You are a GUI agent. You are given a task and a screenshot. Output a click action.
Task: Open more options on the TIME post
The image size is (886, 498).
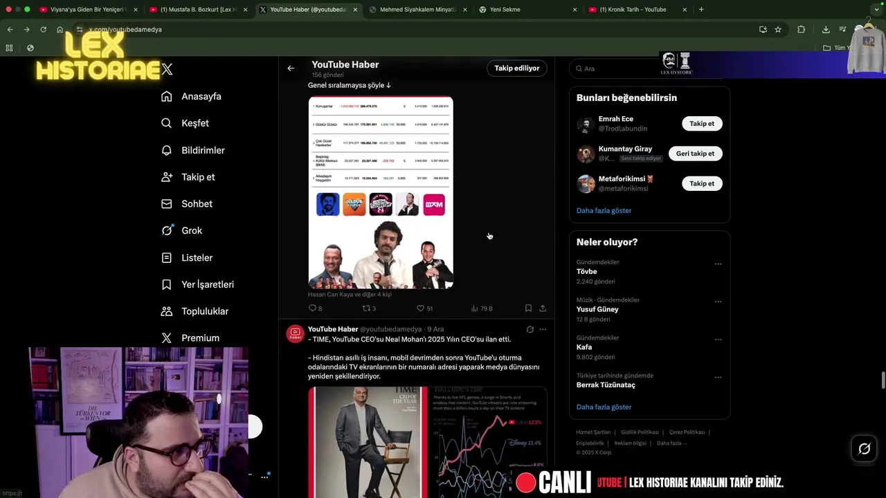[x=543, y=329]
